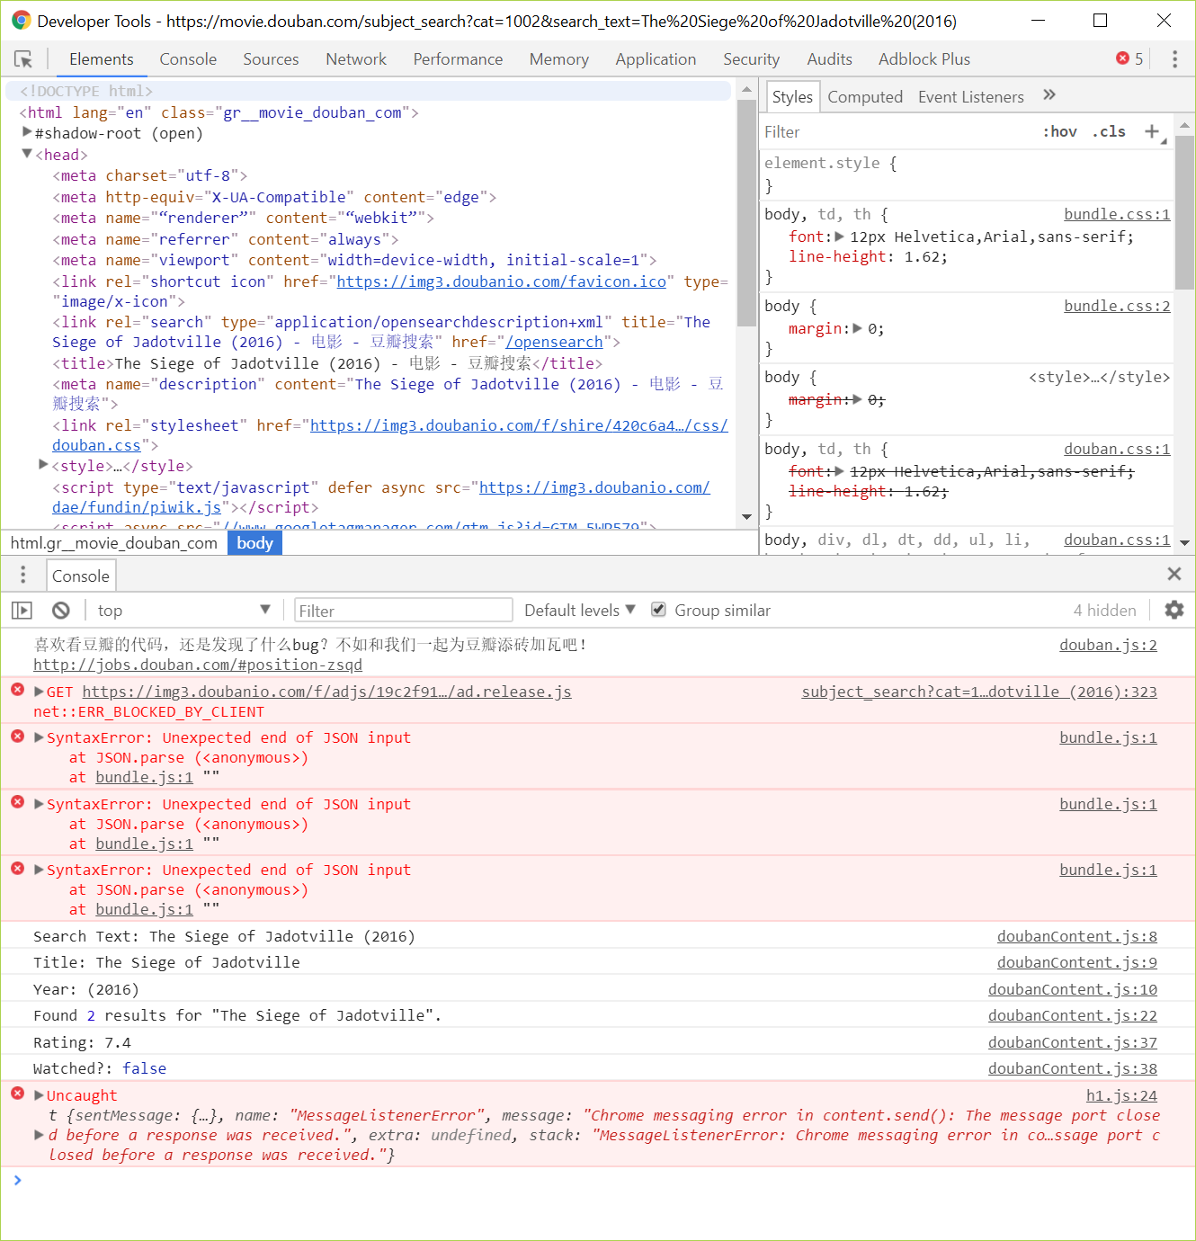
Task: Select the Event Listeners tab
Action: (971, 97)
